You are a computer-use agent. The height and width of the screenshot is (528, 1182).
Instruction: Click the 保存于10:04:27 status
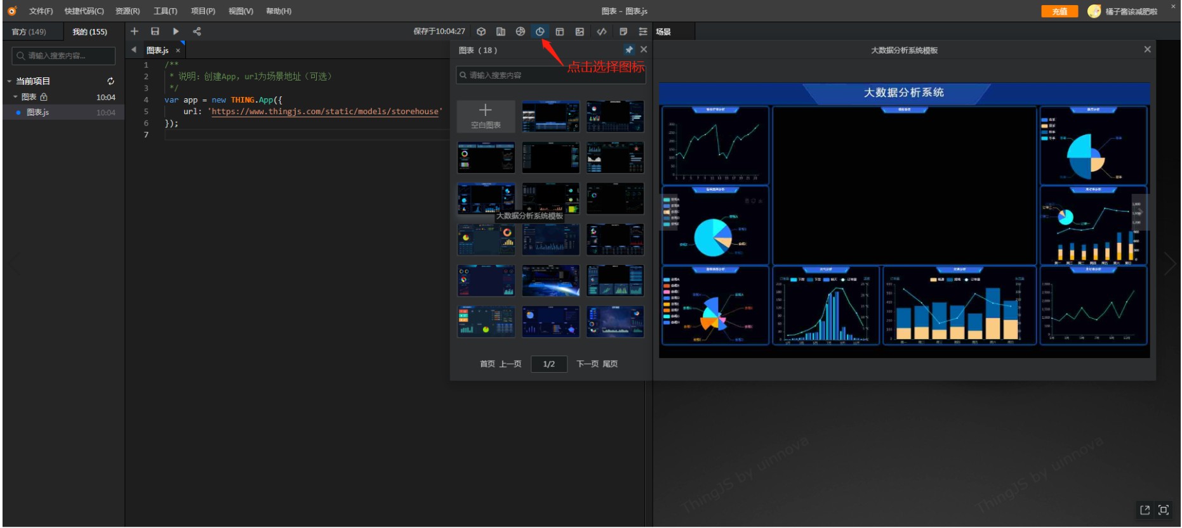point(439,31)
